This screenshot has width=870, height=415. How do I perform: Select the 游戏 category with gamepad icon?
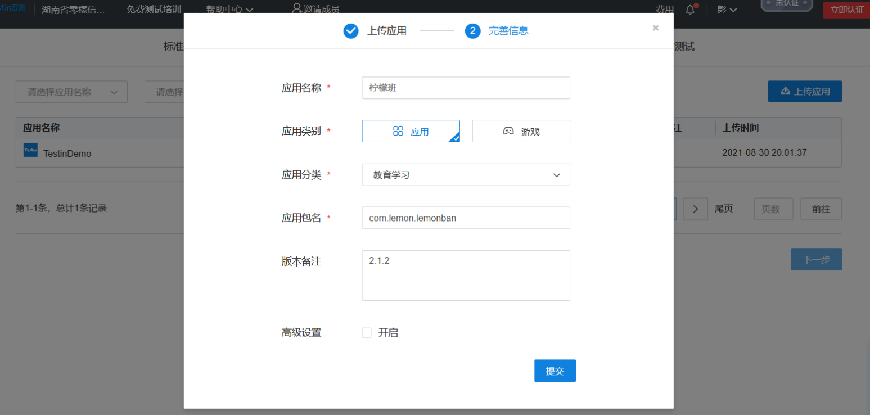[508, 130]
